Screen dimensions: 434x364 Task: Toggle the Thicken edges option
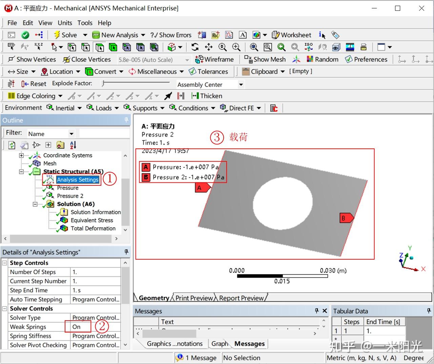click(207, 96)
